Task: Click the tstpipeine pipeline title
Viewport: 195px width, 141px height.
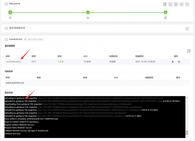Action: point(15,4)
